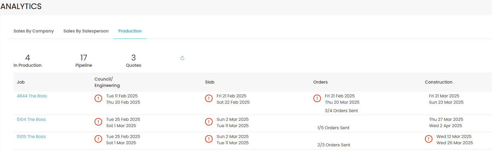Open job 5105 The Boss link
492x153 pixels.
click(31, 136)
